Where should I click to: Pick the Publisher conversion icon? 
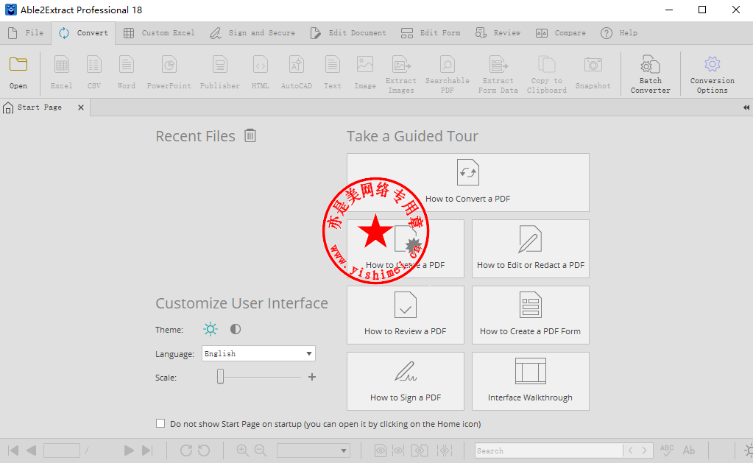(x=220, y=72)
